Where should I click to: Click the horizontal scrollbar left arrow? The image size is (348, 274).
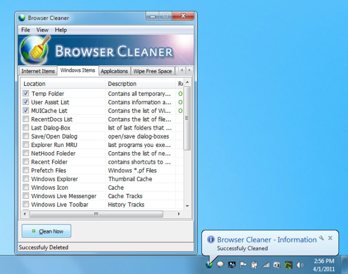[x=25, y=214]
